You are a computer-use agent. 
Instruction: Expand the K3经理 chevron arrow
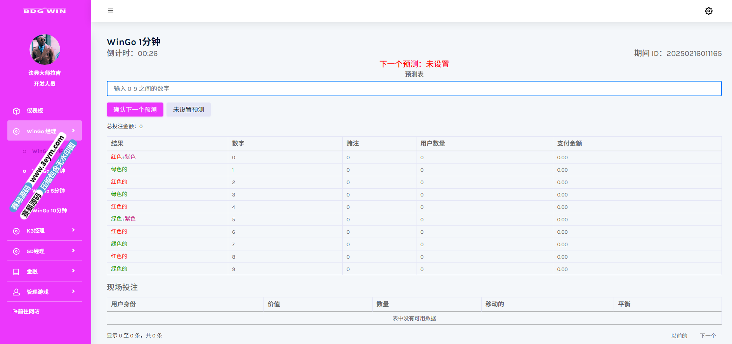[73, 230]
